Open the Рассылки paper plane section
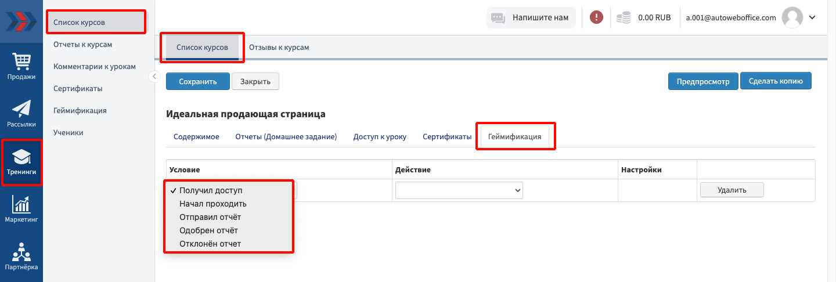The width and height of the screenshot is (836, 282). tap(21, 114)
